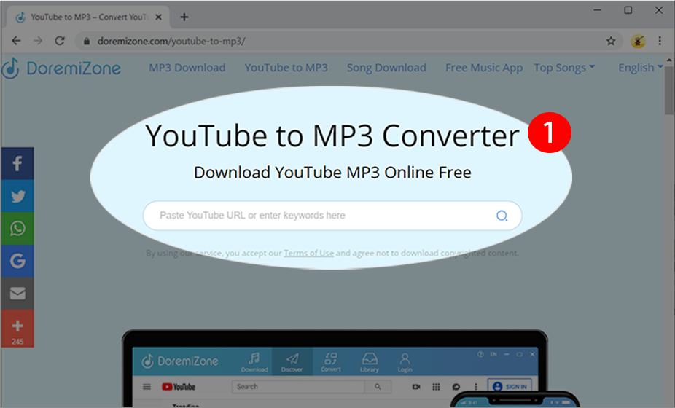Minimize the browser window
This screenshot has height=408, width=675.
pyautogui.click(x=597, y=10)
